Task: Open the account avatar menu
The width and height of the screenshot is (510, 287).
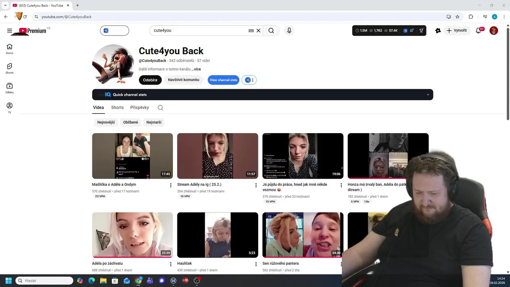Action: pos(494,31)
